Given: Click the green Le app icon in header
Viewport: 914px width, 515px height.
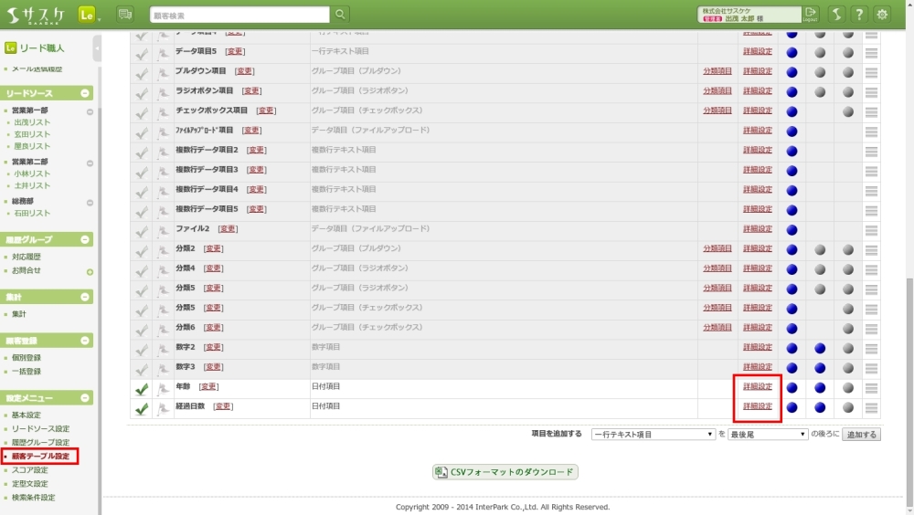Looking at the screenshot, I should click(87, 15).
